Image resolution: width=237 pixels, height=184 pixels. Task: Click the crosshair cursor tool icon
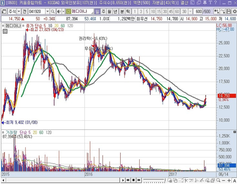coord(186,180)
